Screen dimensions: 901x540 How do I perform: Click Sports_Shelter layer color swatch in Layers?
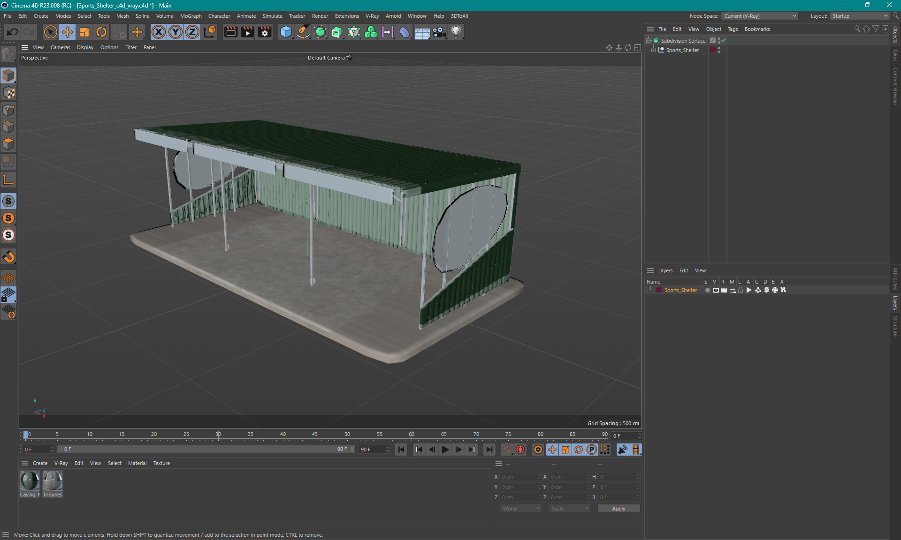[659, 290]
